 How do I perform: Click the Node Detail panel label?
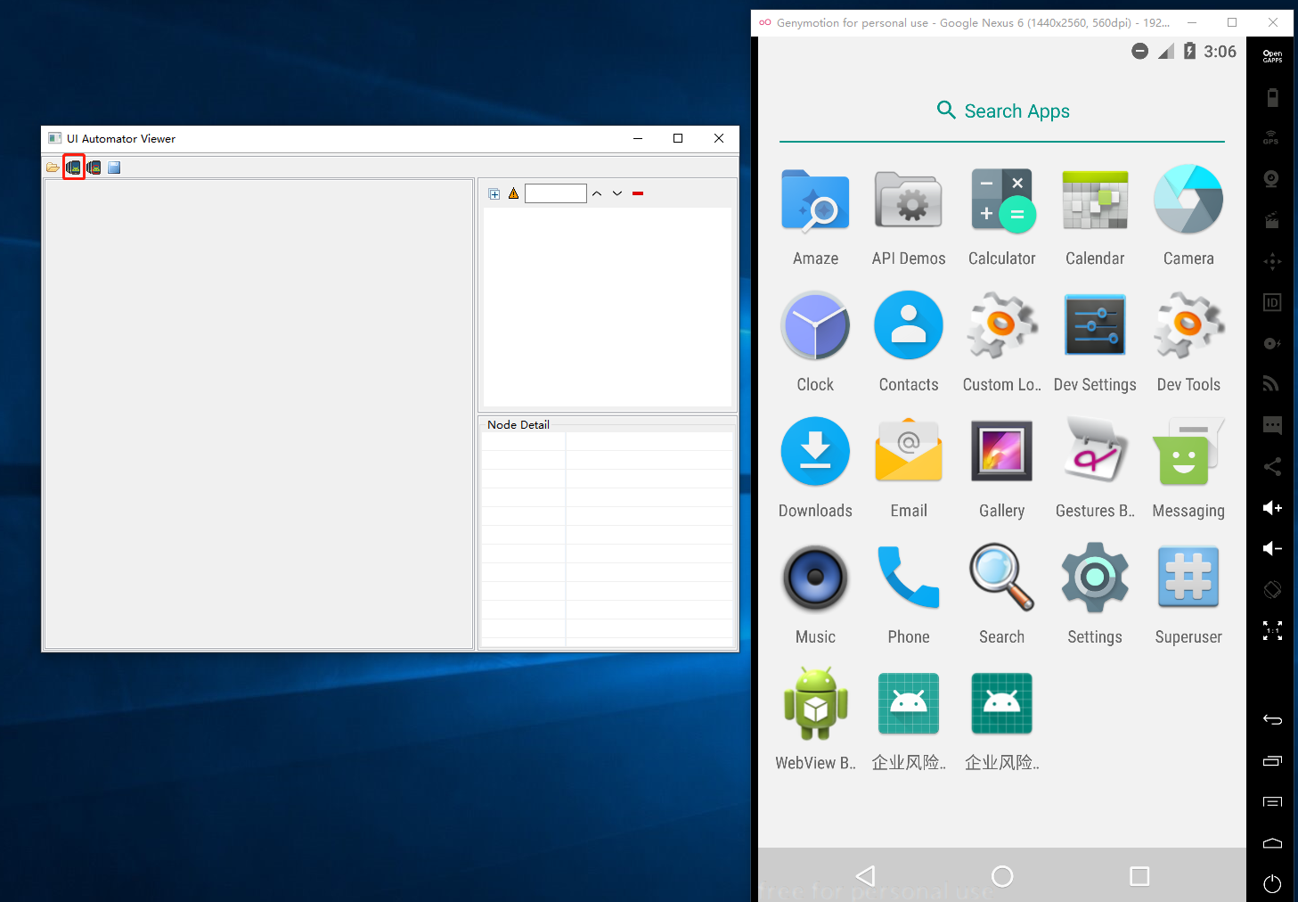coord(518,425)
